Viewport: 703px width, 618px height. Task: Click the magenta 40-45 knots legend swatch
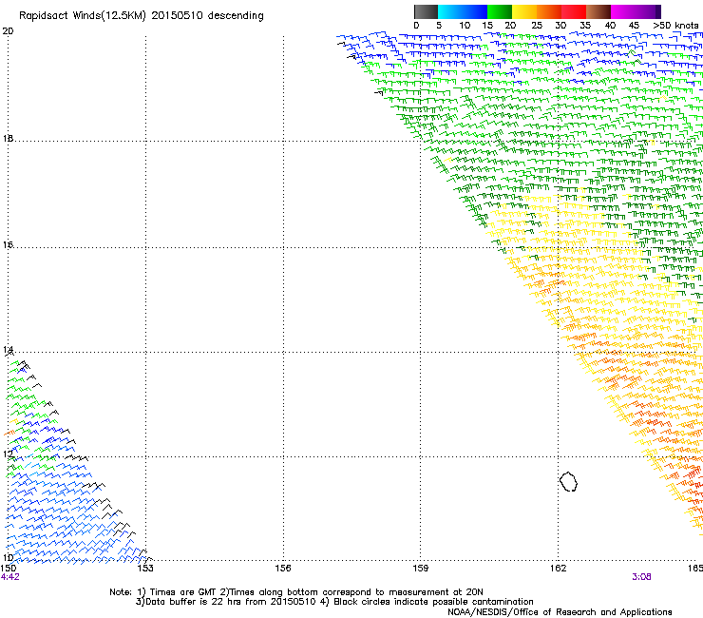pyautogui.click(x=623, y=11)
